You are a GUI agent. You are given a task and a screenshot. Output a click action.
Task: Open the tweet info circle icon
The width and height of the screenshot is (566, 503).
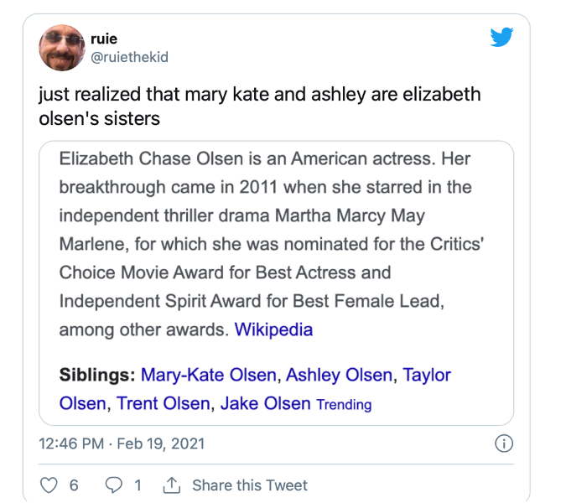click(x=504, y=443)
